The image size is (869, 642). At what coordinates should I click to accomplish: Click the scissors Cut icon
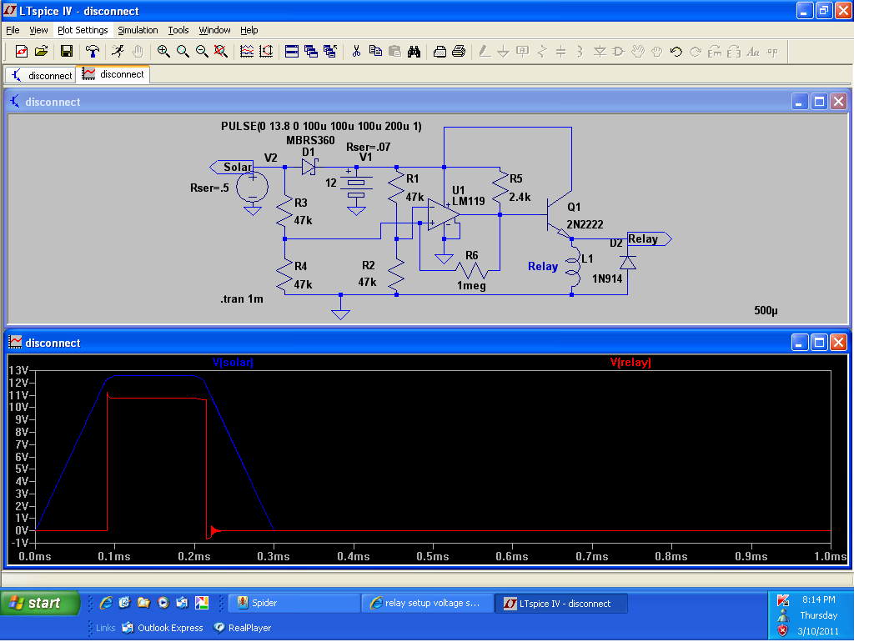(x=356, y=52)
